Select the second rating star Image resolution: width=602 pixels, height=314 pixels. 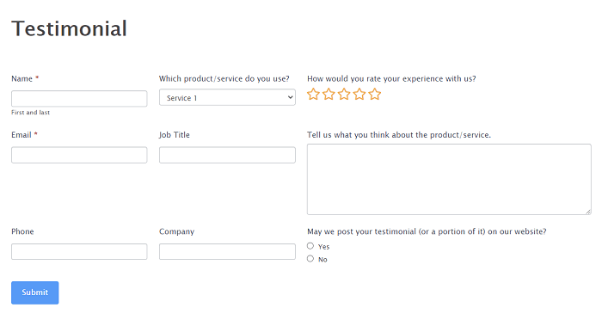point(329,94)
